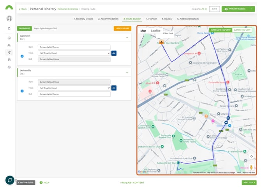
Task: Open settings gear in sidebar
Action: point(9,67)
